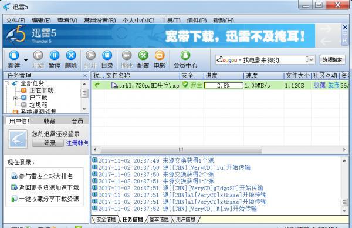Click the horizontal scrollbar of task list
This screenshot has width=352, height=228.
tap(181, 149)
